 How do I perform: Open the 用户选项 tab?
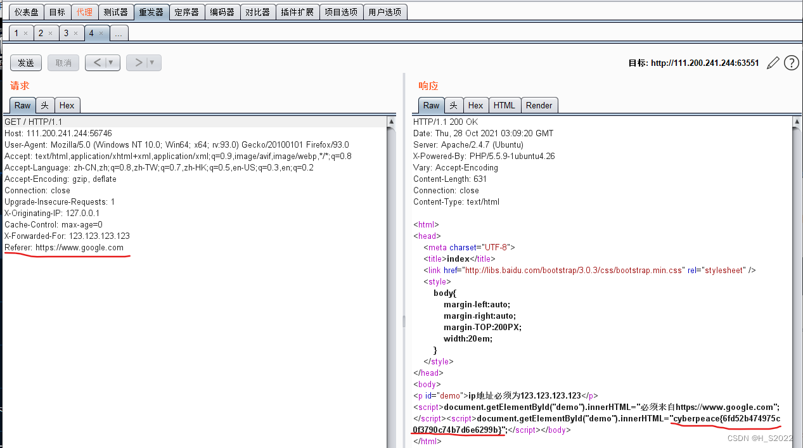385,12
